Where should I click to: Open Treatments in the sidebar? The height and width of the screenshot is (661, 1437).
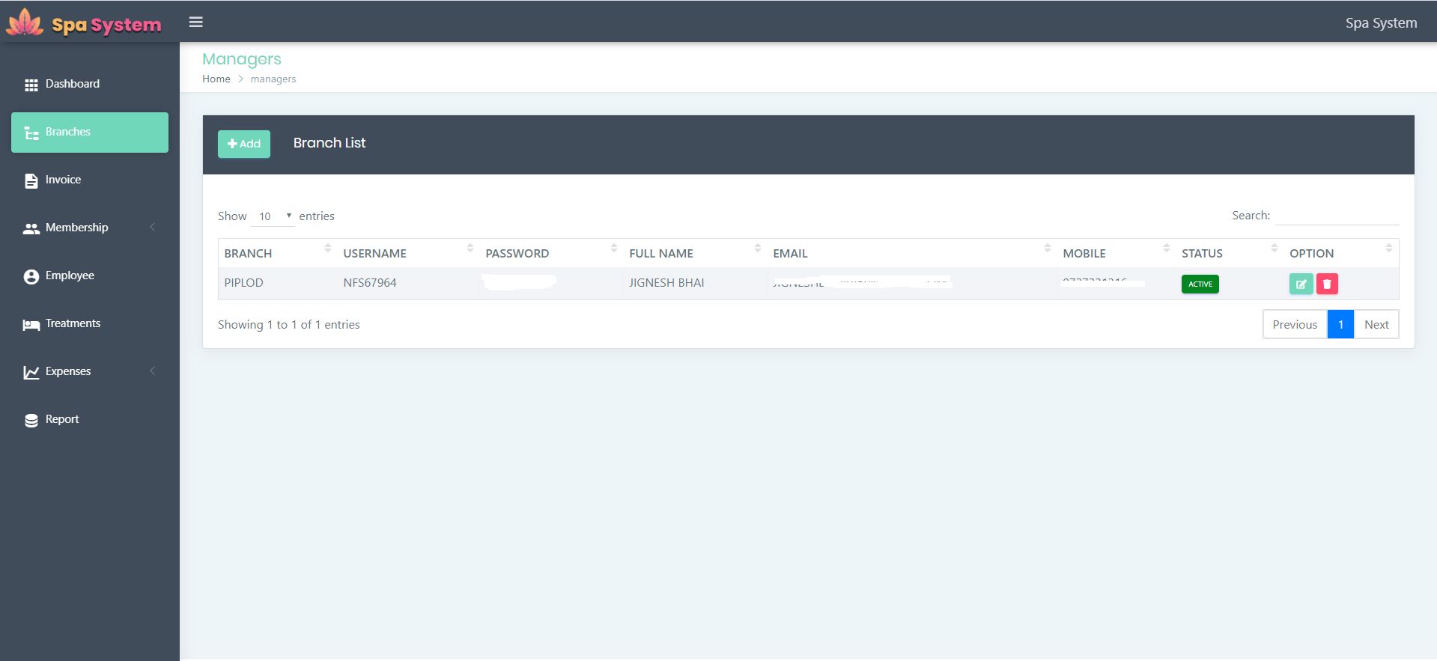pyautogui.click(x=90, y=323)
